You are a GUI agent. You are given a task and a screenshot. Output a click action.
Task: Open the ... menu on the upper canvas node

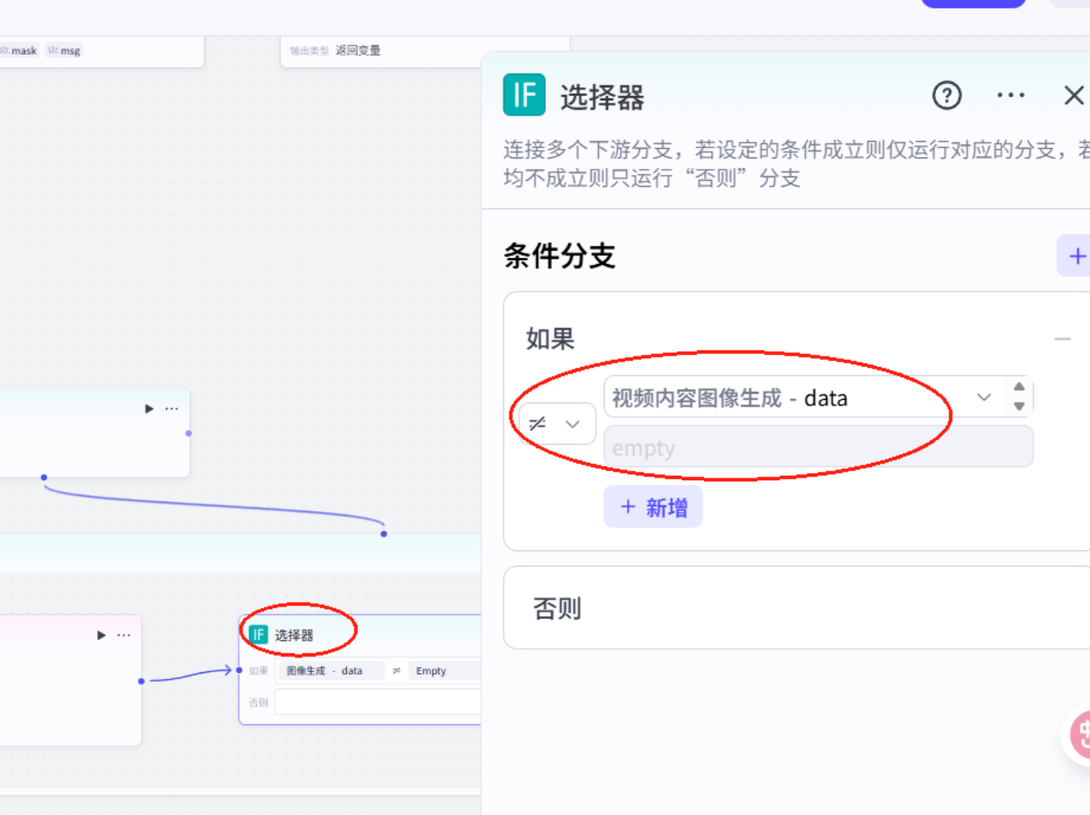(171, 408)
